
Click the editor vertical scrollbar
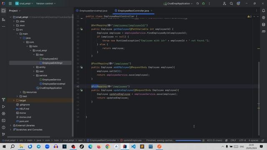click(259, 98)
